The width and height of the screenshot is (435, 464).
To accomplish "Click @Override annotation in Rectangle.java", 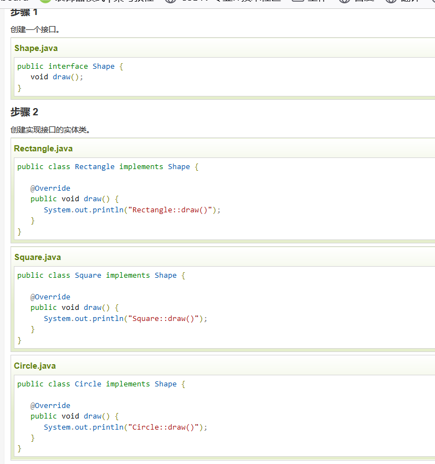I will (x=50, y=188).
